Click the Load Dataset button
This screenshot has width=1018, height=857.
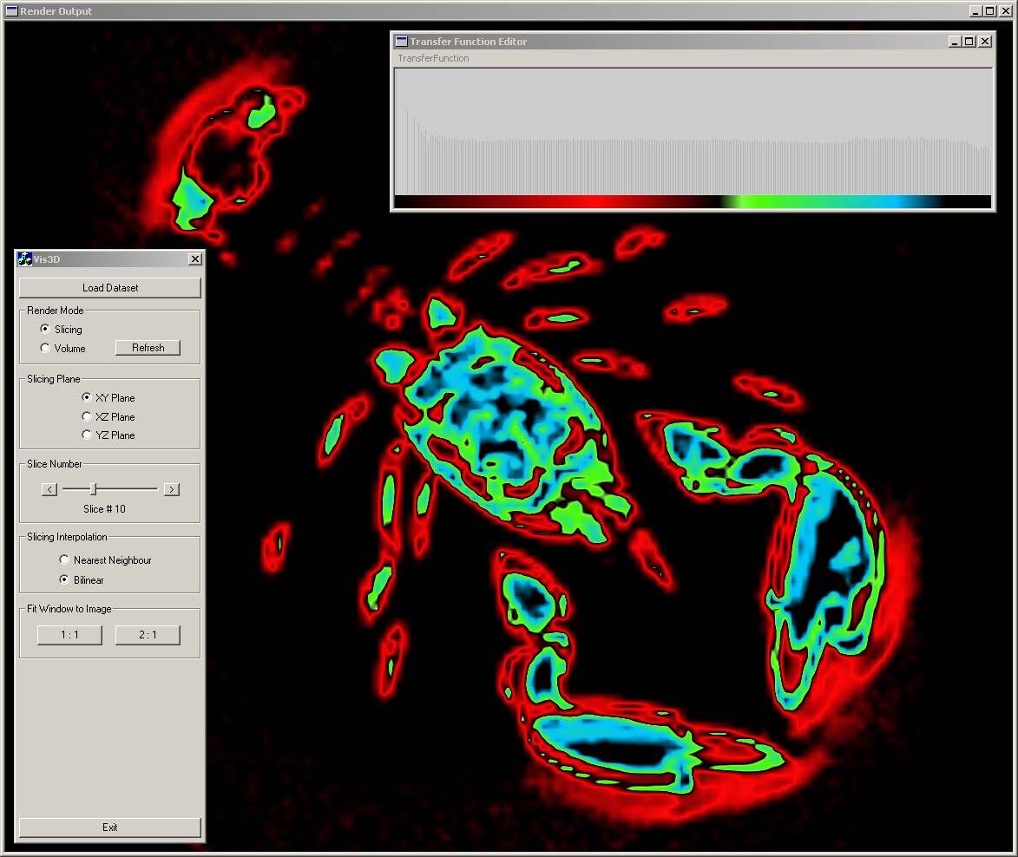(x=109, y=288)
